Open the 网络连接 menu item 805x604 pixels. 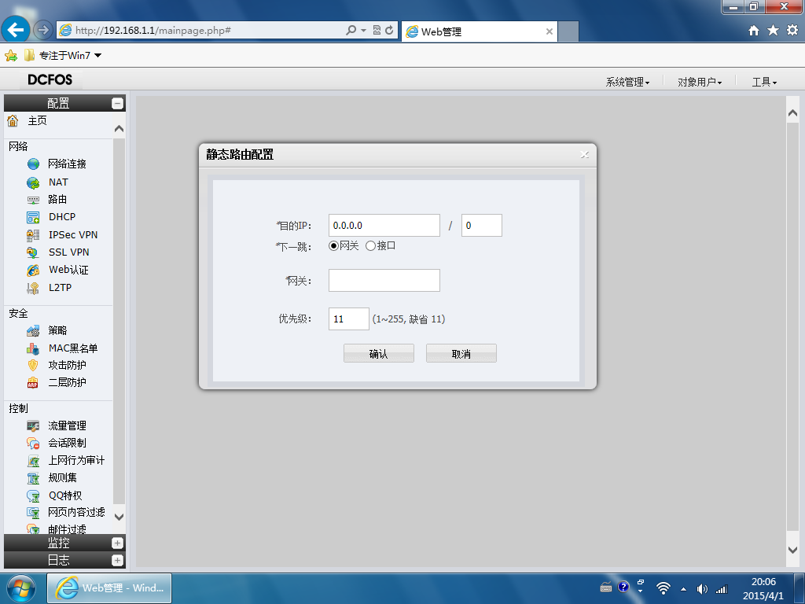(x=68, y=164)
